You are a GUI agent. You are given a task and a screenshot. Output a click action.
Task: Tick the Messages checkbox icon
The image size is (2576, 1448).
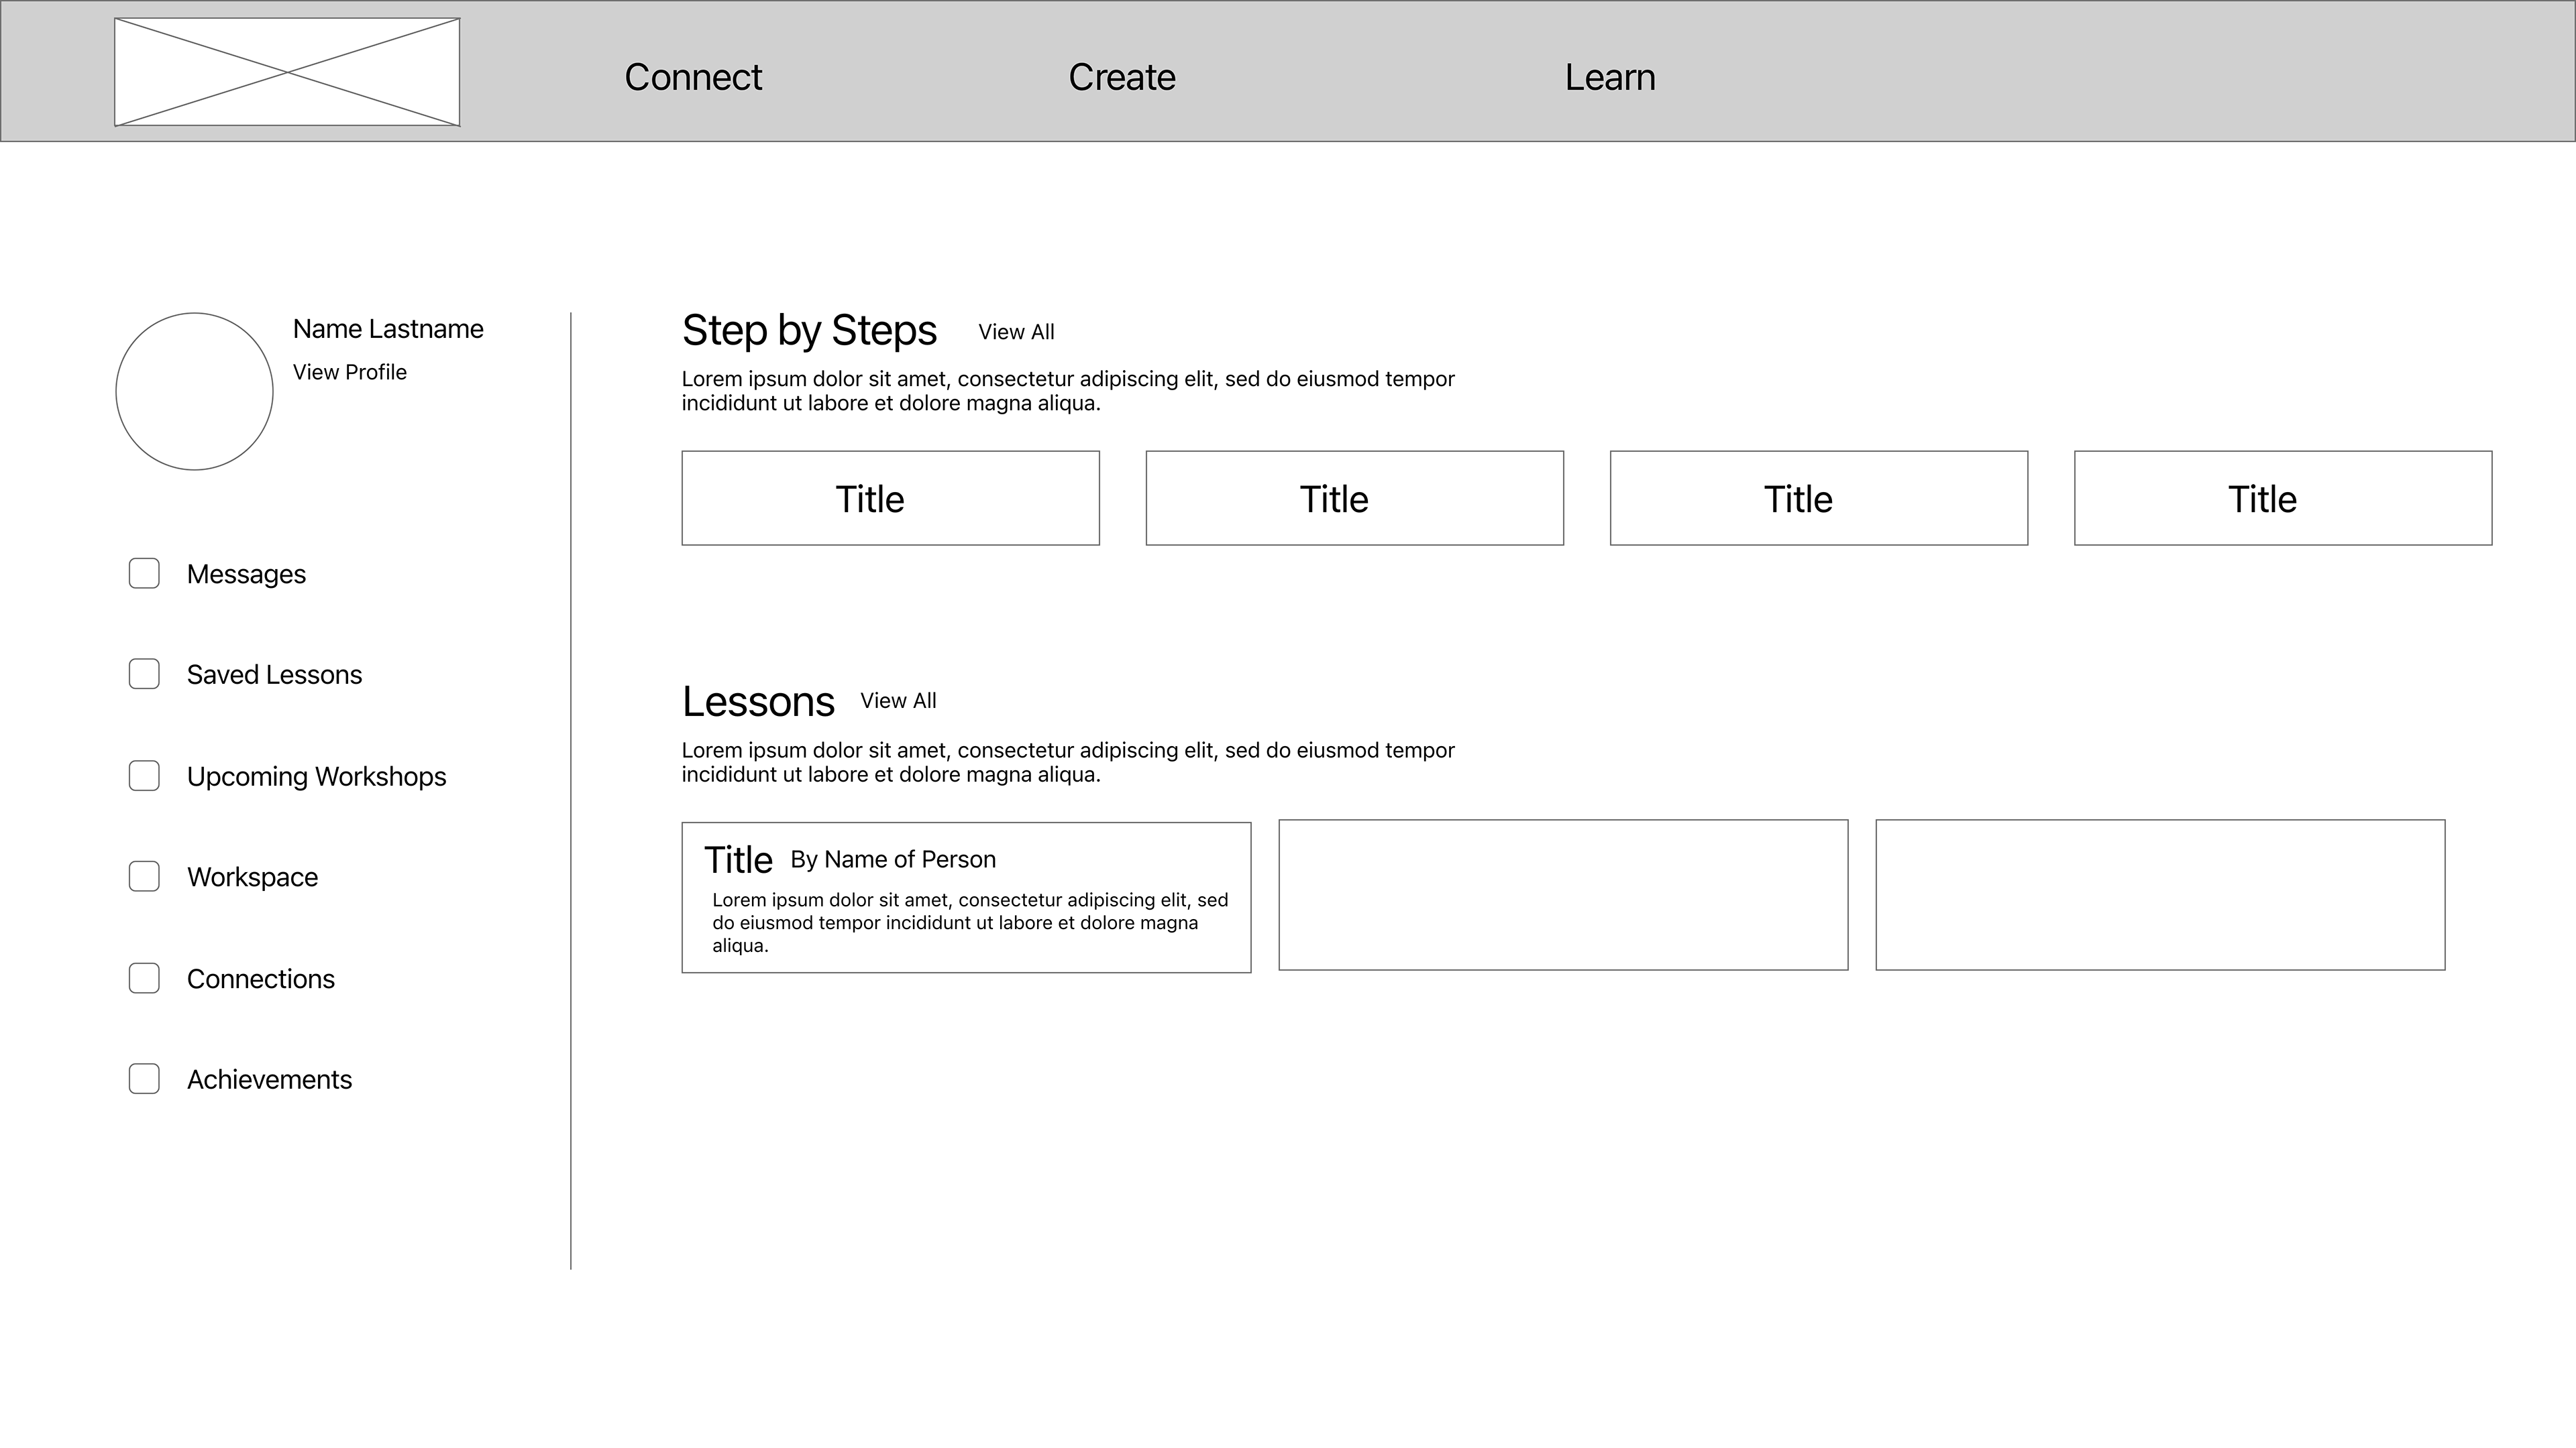pyautogui.click(x=144, y=574)
